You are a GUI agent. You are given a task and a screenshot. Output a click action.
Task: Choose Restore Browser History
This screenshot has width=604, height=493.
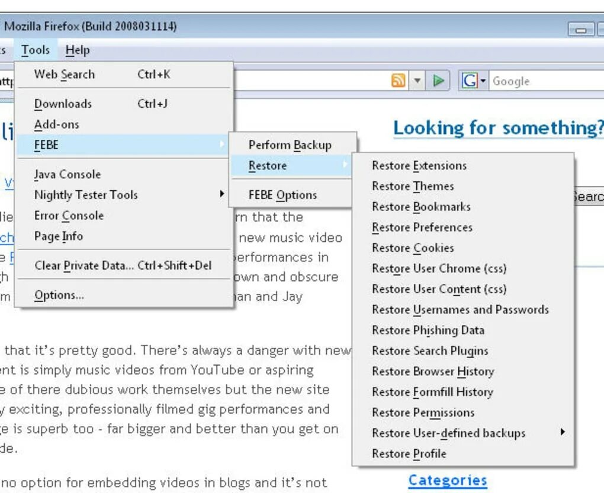click(463, 371)
